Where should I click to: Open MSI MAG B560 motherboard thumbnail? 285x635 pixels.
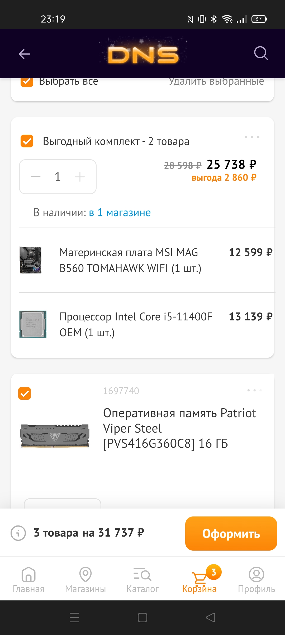pos(31,260)
